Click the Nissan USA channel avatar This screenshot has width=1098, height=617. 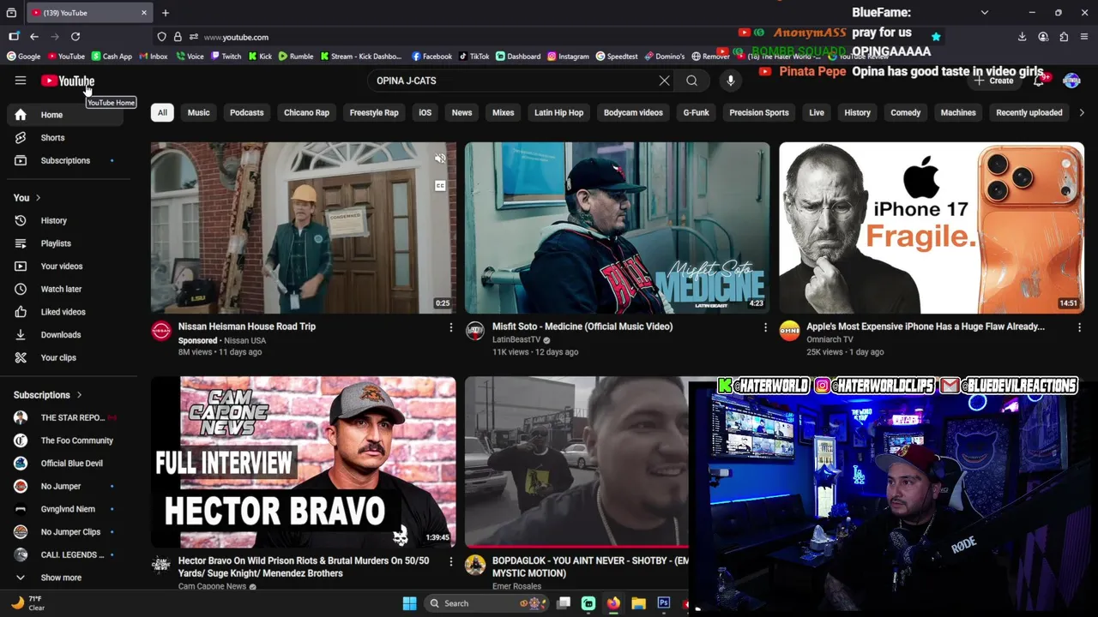pyautogui.click(x=161, y=331)
